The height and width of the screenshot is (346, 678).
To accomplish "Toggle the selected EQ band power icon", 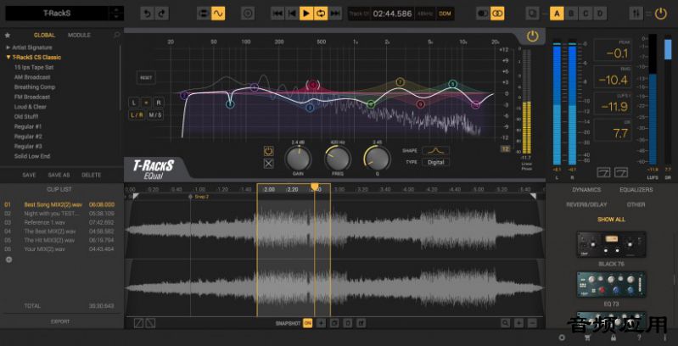I will [268, 151].
